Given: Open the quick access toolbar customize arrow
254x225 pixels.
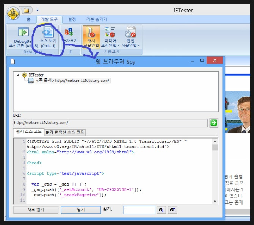Looking at the screenshot, I should click(x=38, y=10).
